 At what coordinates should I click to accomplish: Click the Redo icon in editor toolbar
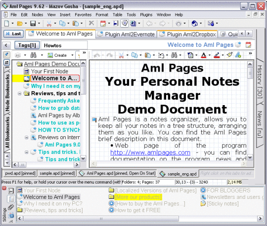[110, 55]
